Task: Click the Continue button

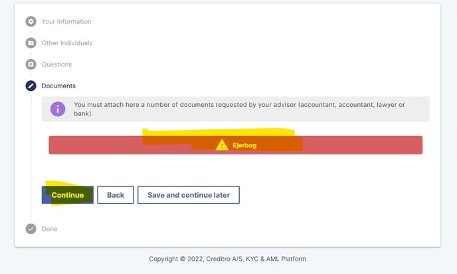Action: (68, 195)
